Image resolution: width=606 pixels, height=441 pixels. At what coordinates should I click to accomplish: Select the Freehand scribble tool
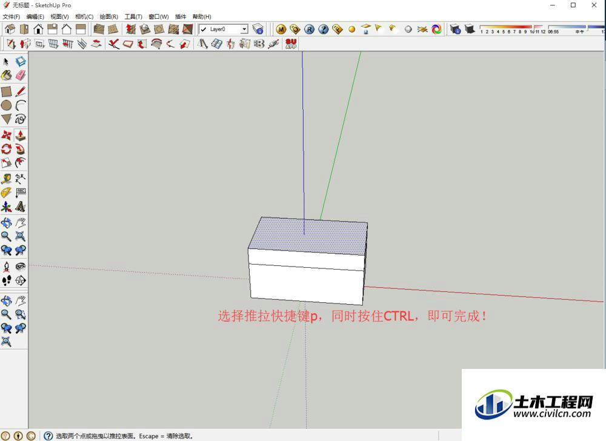coord(21,119)
